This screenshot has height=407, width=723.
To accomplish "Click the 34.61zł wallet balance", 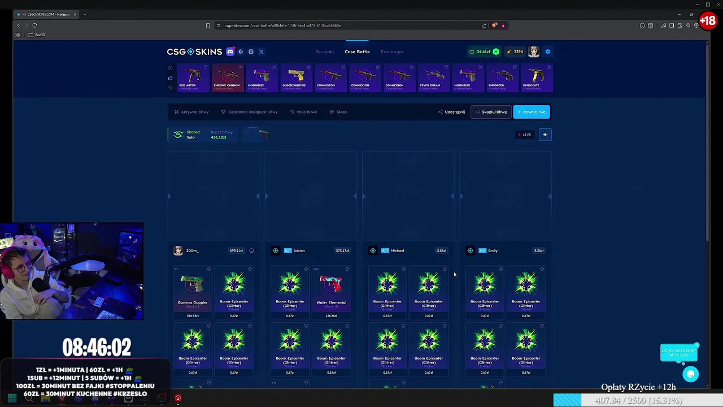I will [x=480, y=51].
